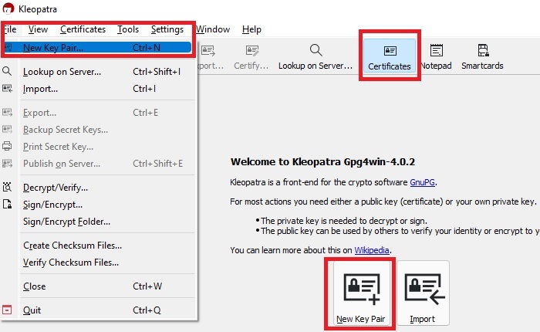Click the Decrypt/Verify menu icon
The height and width of the screenshot is (332, 540).
[x=7, y=187]
